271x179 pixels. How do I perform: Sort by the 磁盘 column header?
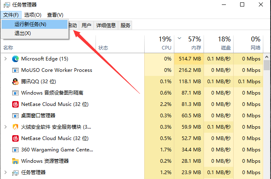[219, 44]
